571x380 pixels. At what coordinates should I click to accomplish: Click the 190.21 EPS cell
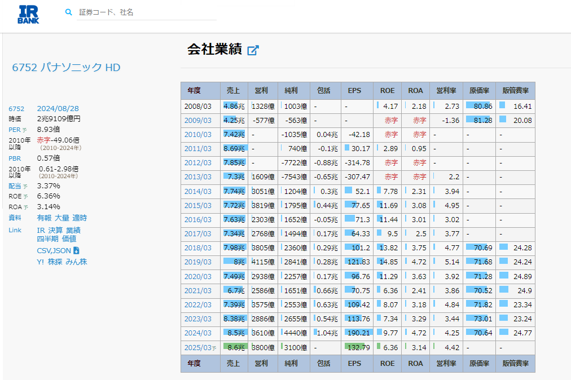pos(357,333)
